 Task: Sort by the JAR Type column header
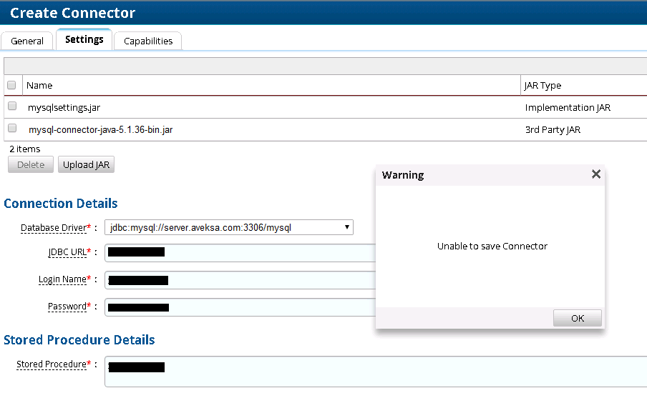[543, 85]
